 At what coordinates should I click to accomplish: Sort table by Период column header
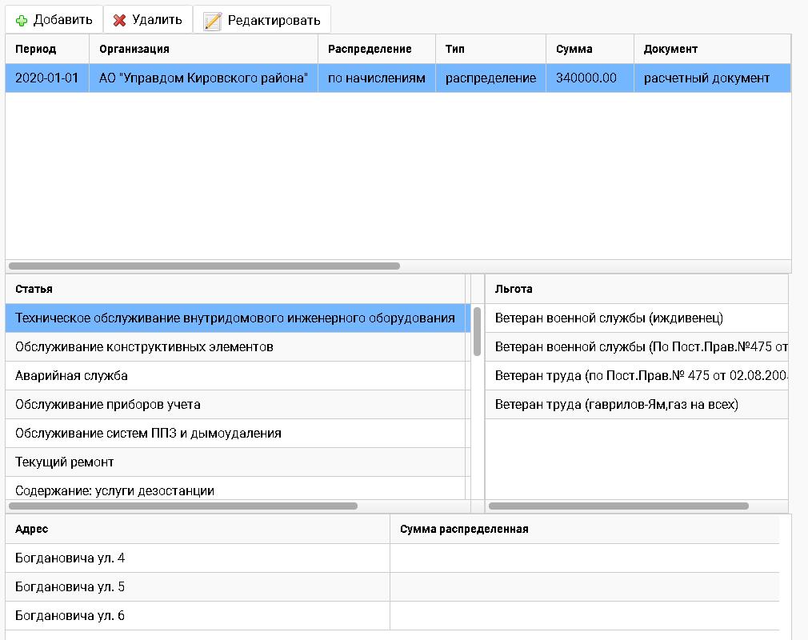pyautogui.click(x=36, y=49)
